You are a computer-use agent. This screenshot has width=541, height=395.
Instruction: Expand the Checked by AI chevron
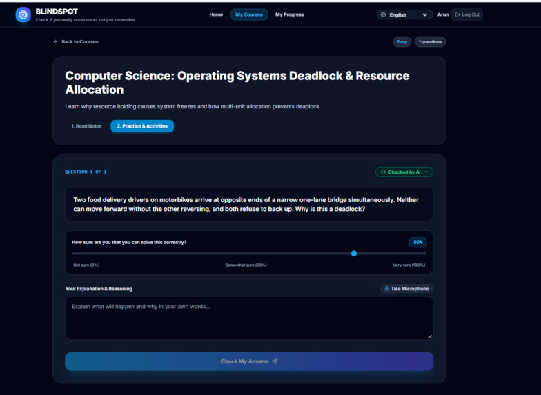click(x=426, y=172)
